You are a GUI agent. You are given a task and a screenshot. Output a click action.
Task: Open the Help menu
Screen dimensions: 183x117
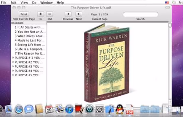tap(60, 3)
